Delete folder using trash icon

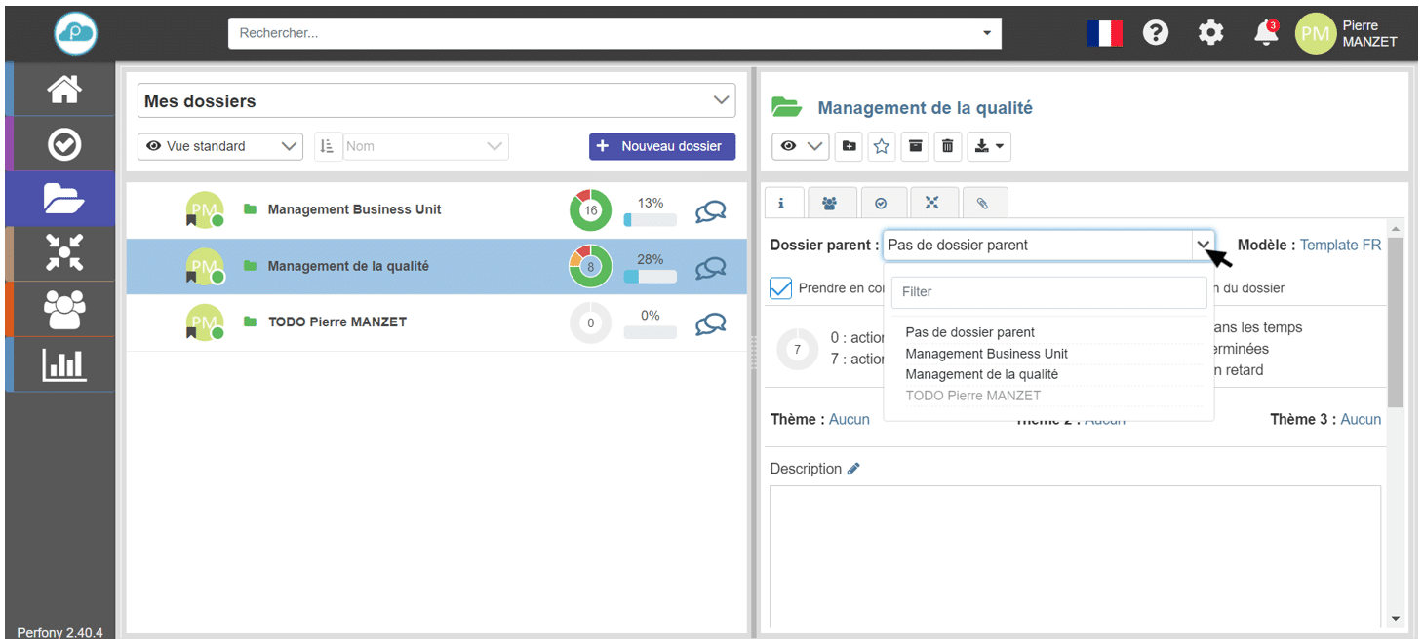point(947,146)
